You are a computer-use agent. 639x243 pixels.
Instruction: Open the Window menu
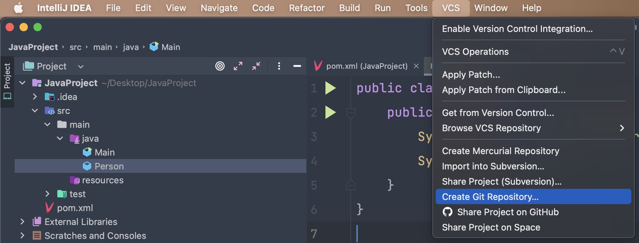tap(491, 8)
